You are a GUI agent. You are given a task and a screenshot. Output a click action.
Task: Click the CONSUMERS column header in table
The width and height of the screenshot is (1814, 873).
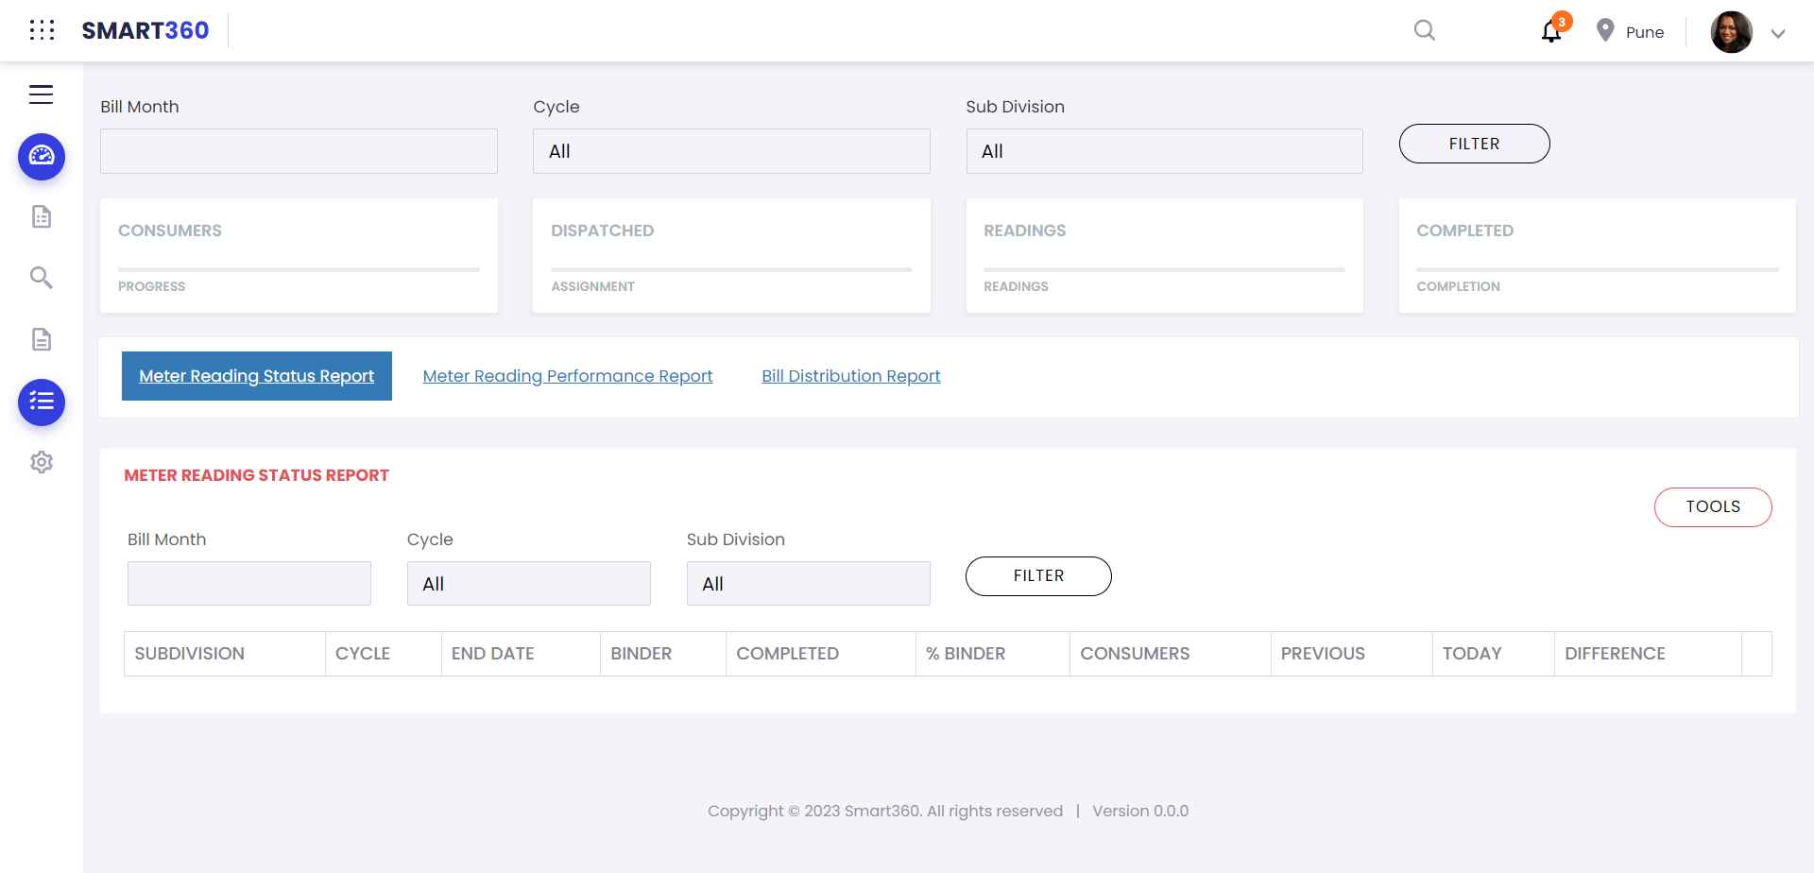coord(1171,654)
